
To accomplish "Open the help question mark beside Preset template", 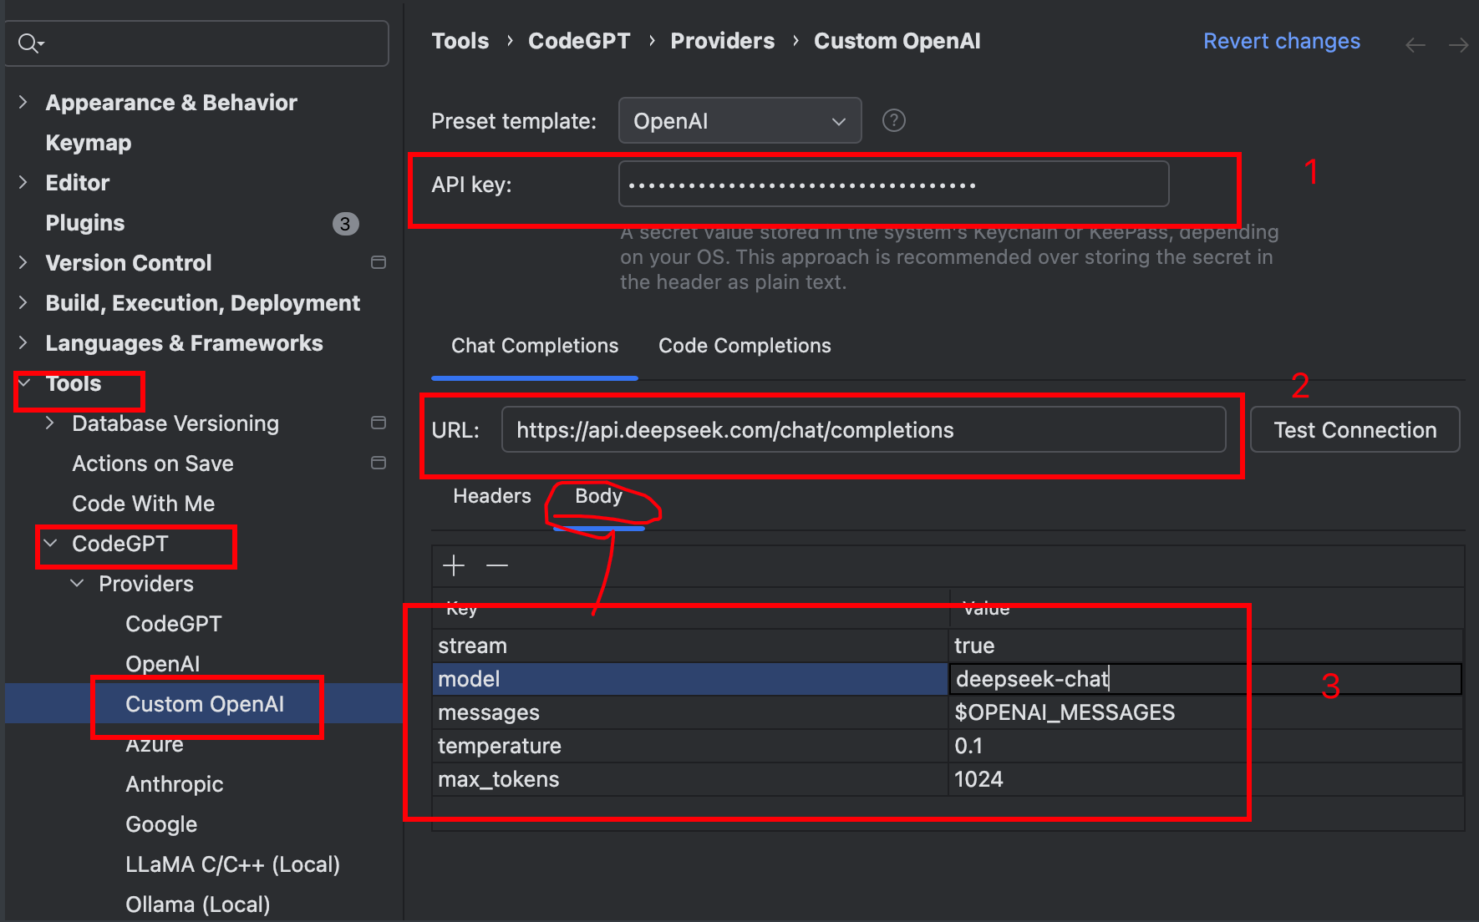I will tap(893, 121).
